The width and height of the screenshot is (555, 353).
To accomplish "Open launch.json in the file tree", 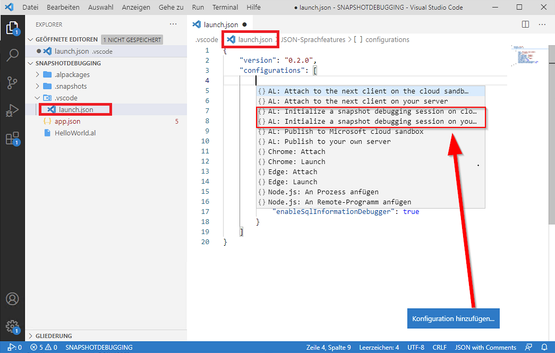I will (x=76, y=110).
